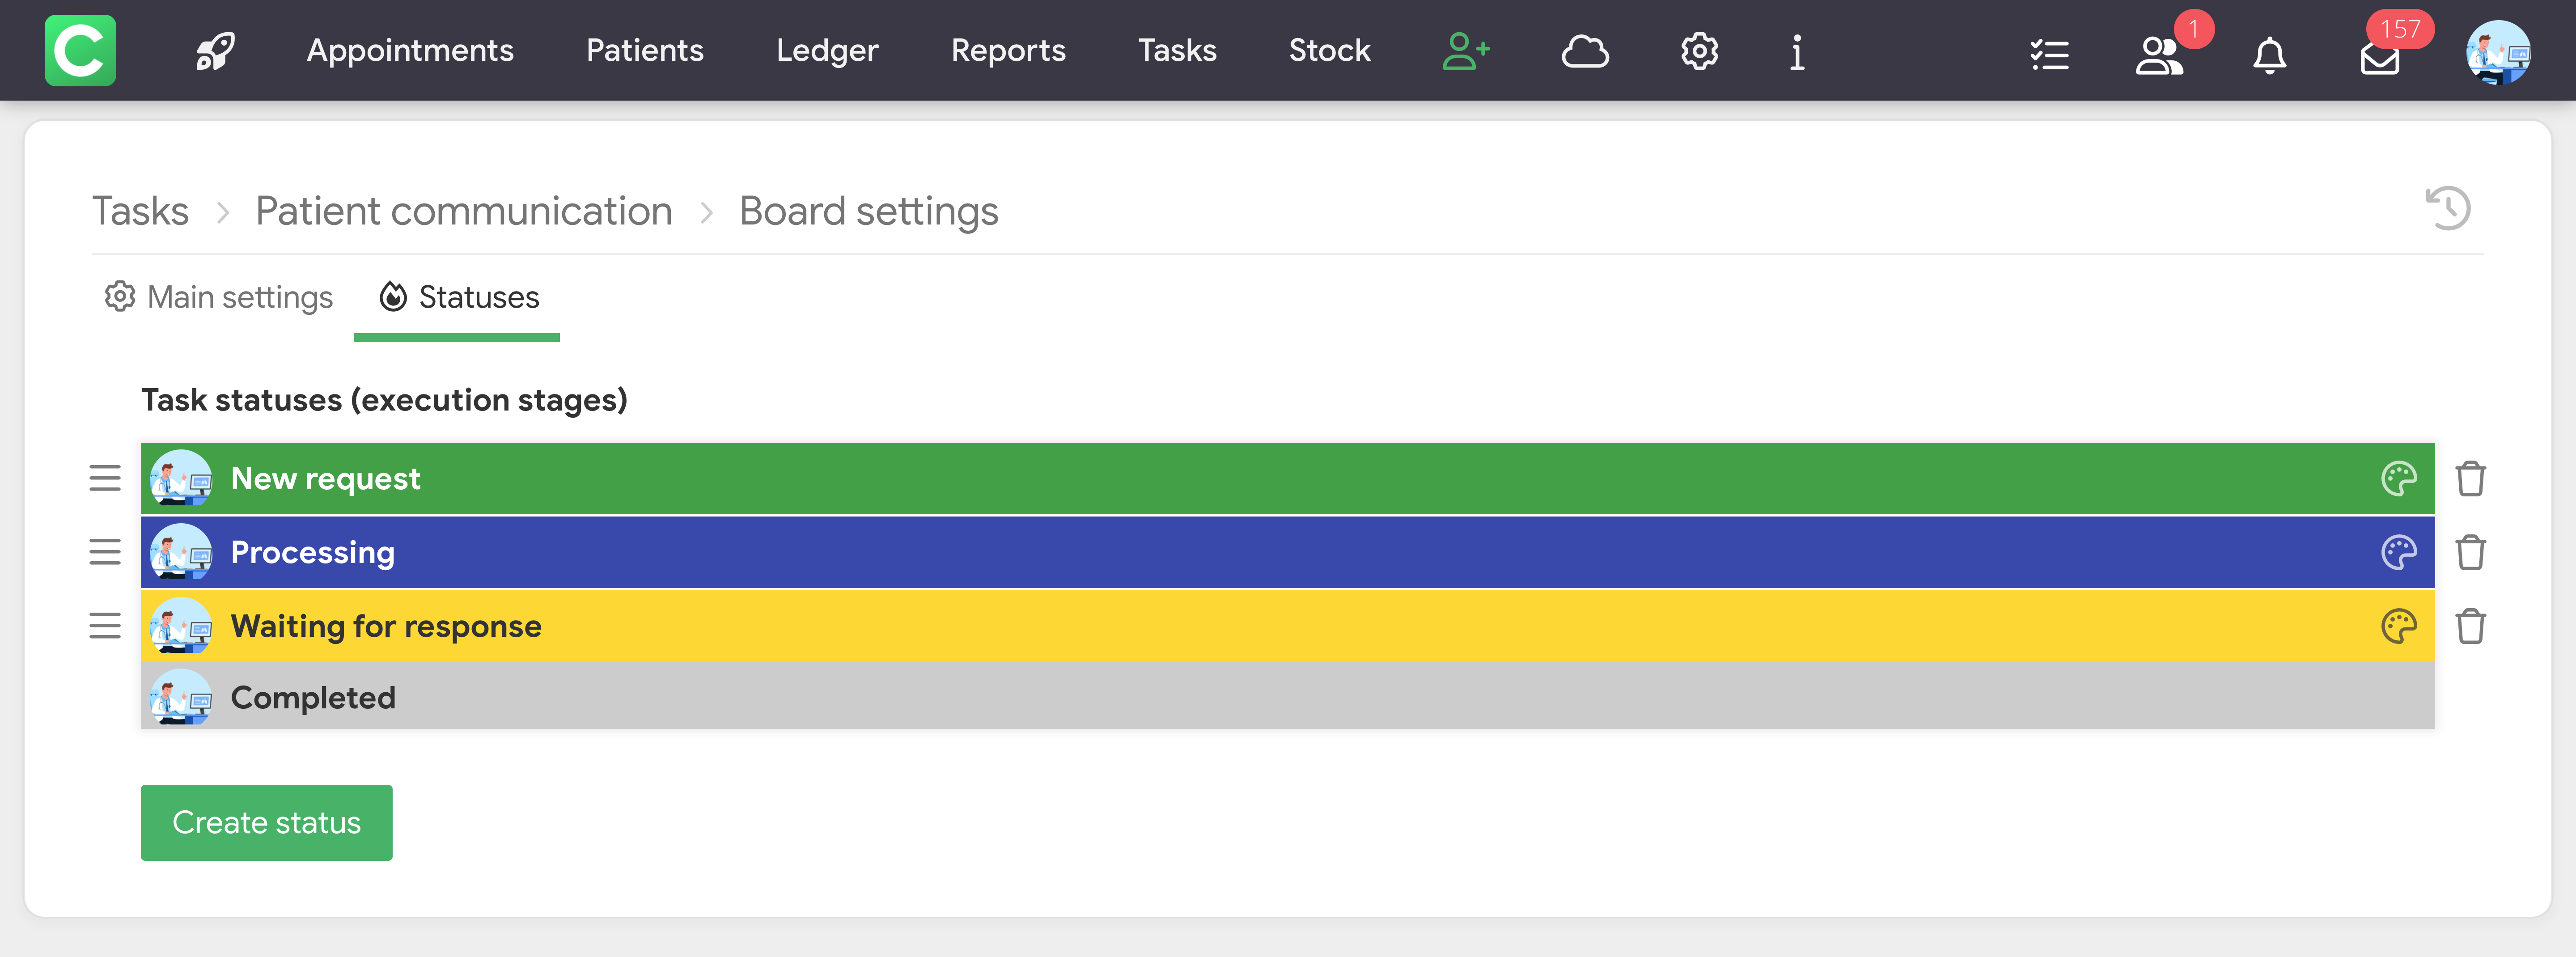Image resolution: width=2576 pixels, height=957 pixels.
Task: Click the info icon in navbar
Action: tap(1797, 52)
